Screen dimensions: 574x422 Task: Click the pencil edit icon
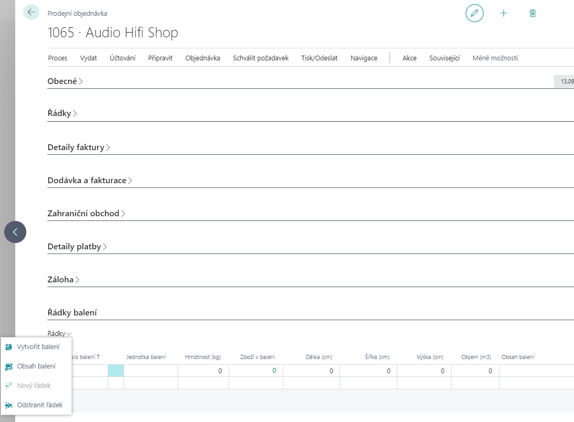(x=474, y=13)
